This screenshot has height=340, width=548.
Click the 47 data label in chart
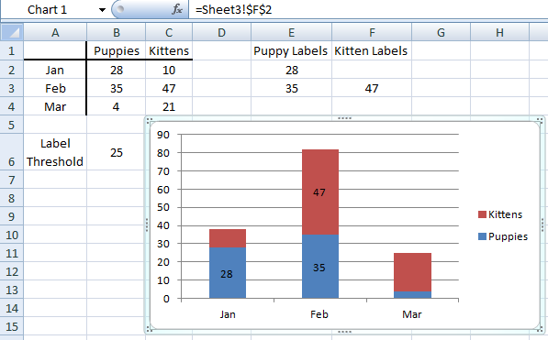319,192
